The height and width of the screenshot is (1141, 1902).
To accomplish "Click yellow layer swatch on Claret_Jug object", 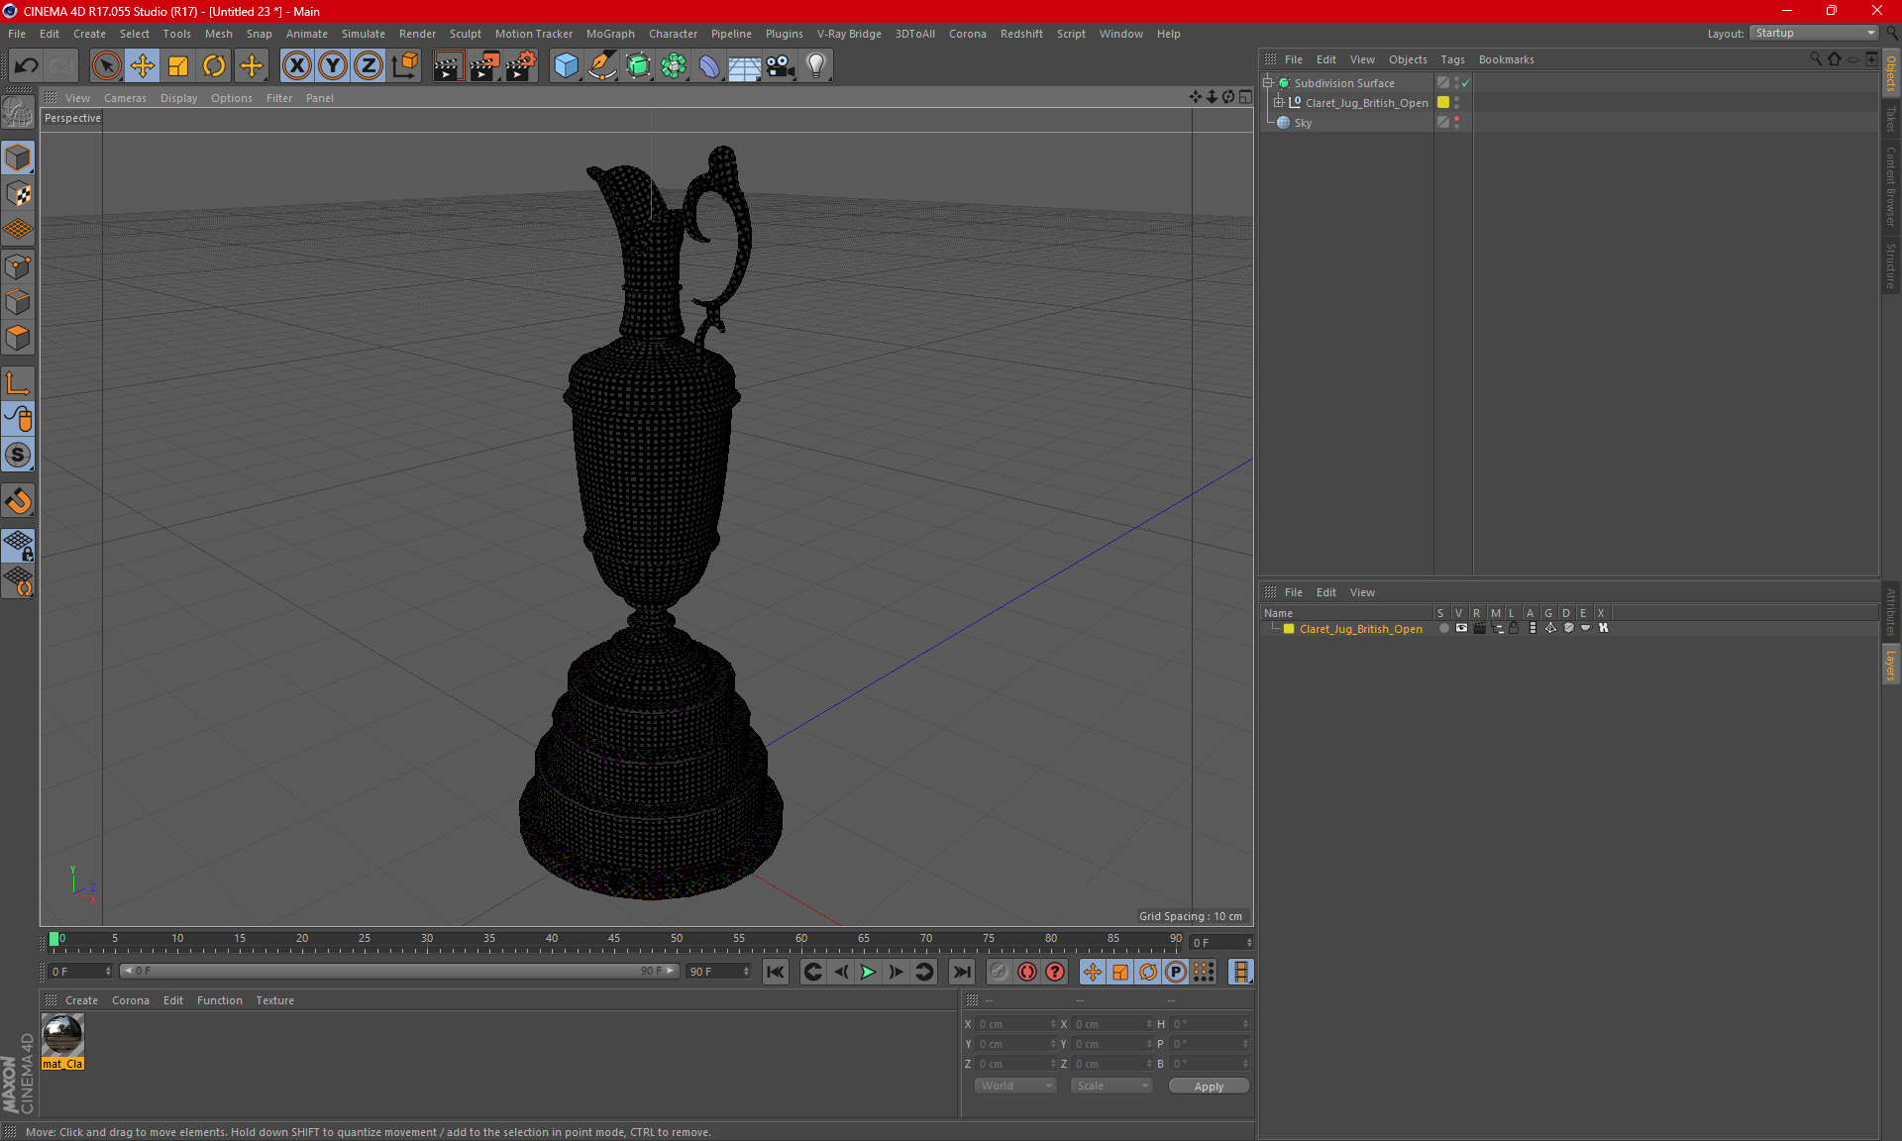I will [1443, 103].
